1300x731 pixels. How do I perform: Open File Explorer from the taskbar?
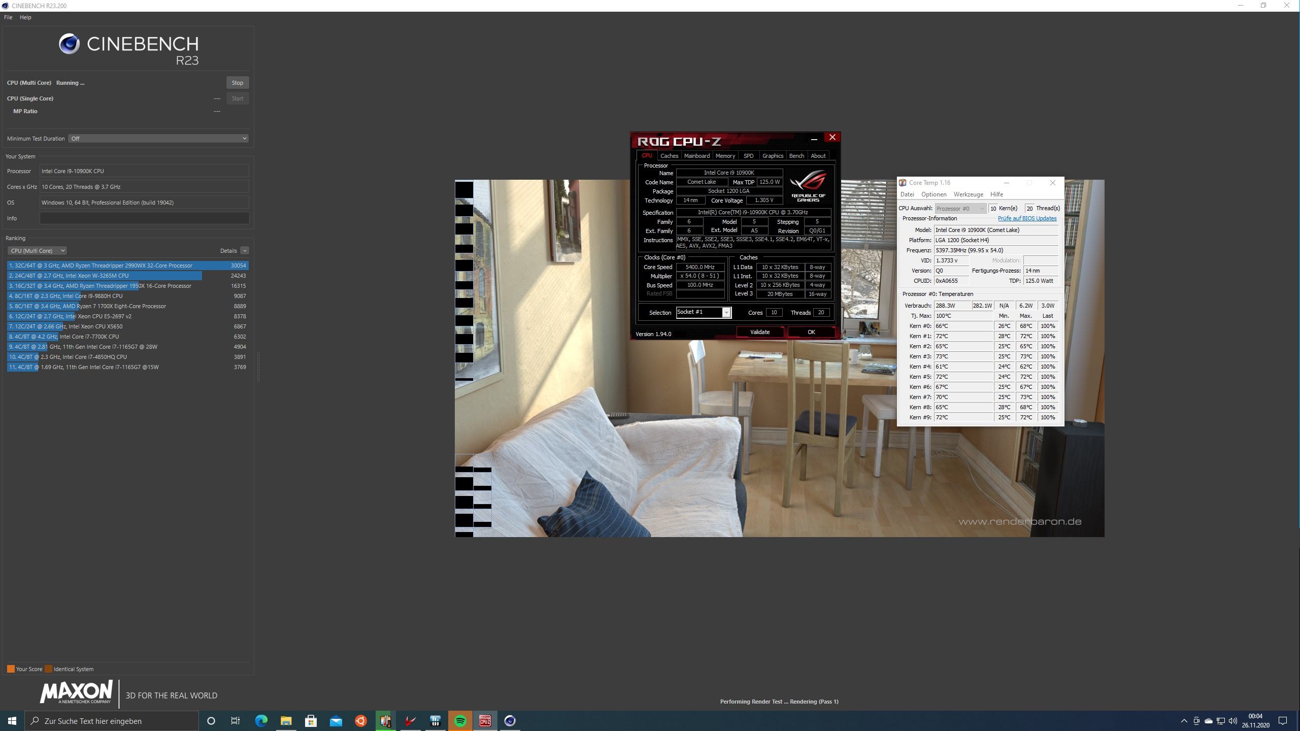pos(286,721)
